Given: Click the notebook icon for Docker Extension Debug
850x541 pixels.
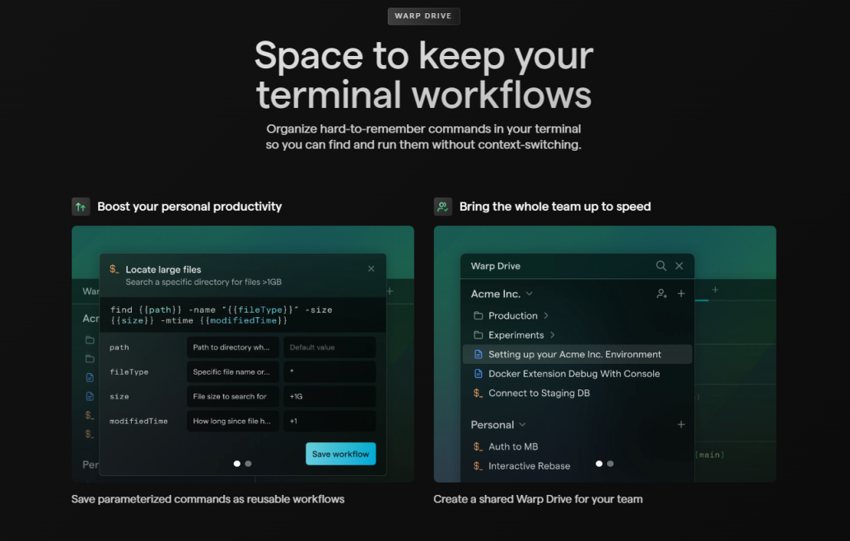Looking at the screenshot, I should point(478,374).
